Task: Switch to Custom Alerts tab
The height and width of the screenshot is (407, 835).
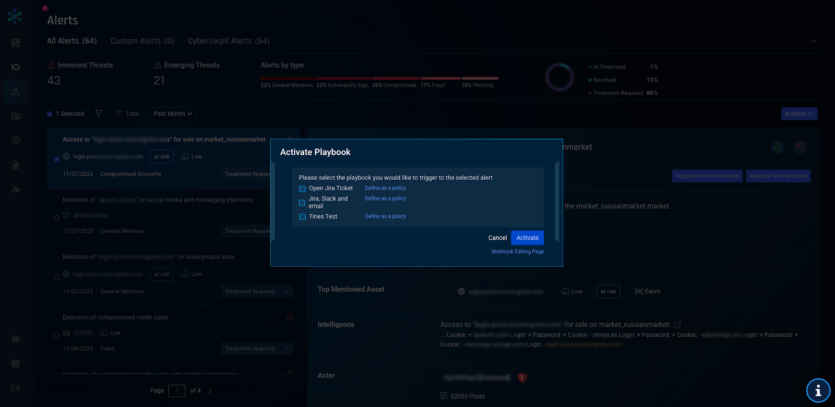Action: coord(142,41)
